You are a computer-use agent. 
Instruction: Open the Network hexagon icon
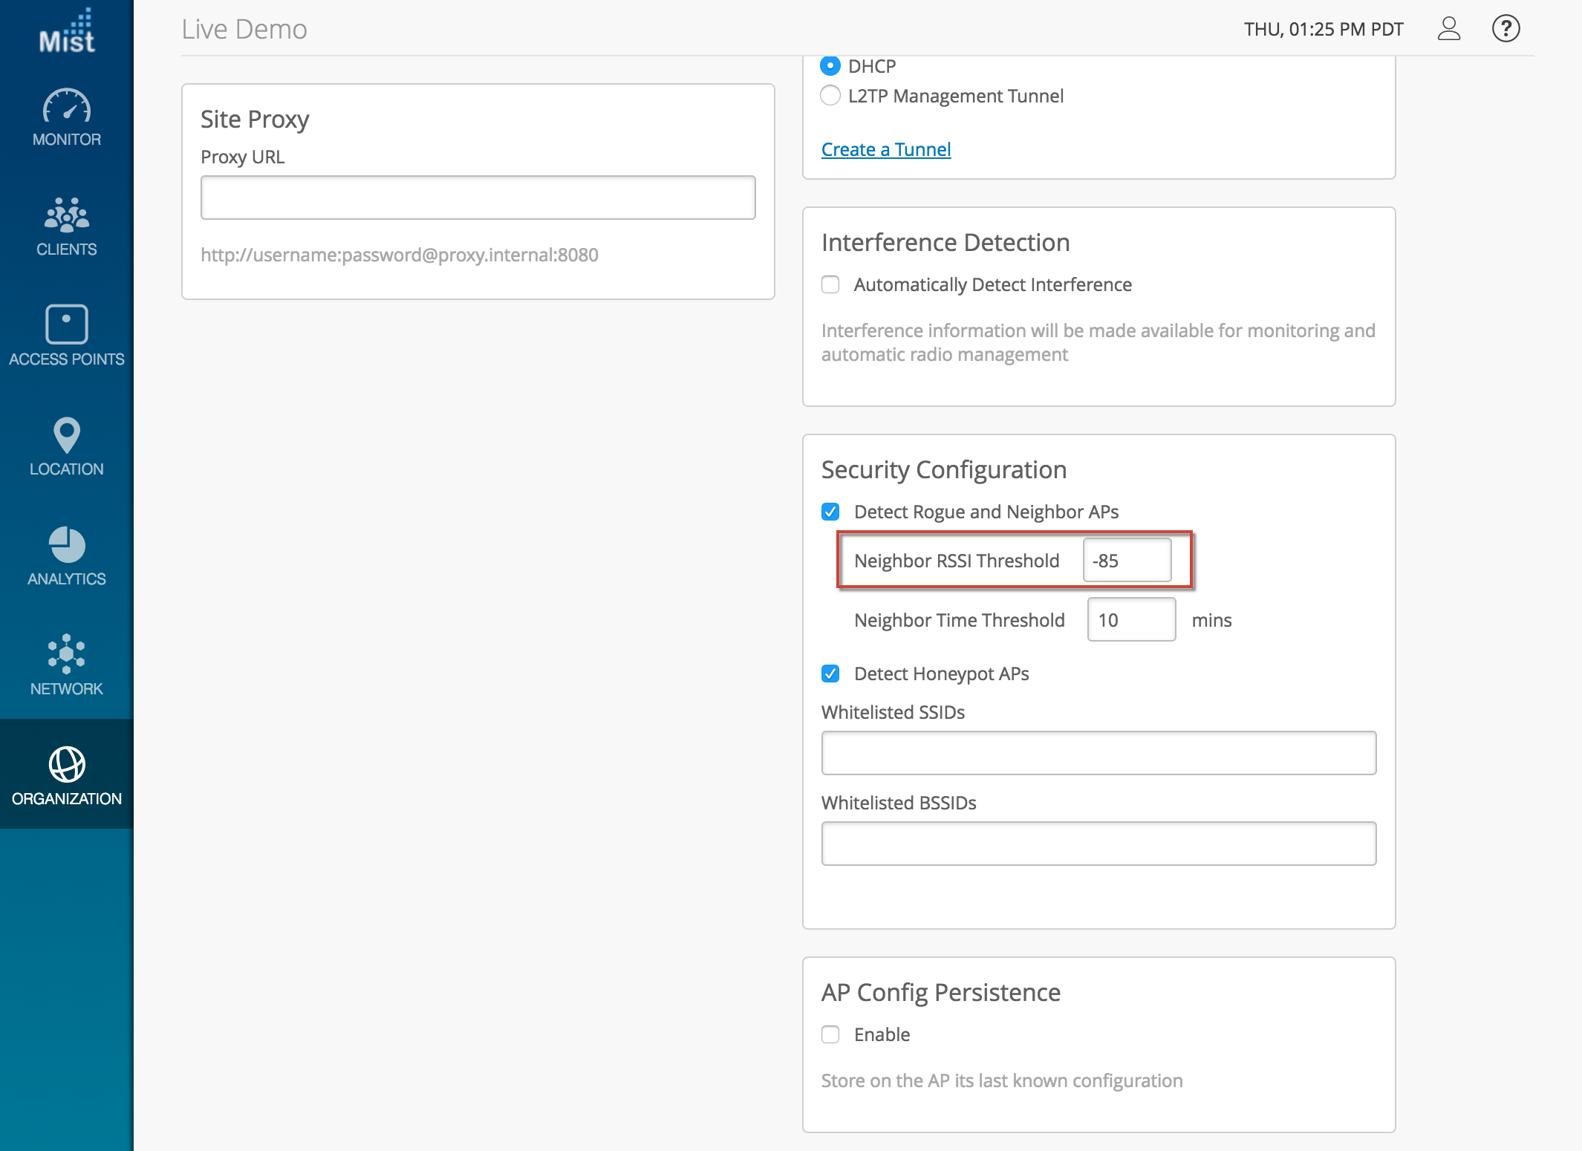pos(67,654)
